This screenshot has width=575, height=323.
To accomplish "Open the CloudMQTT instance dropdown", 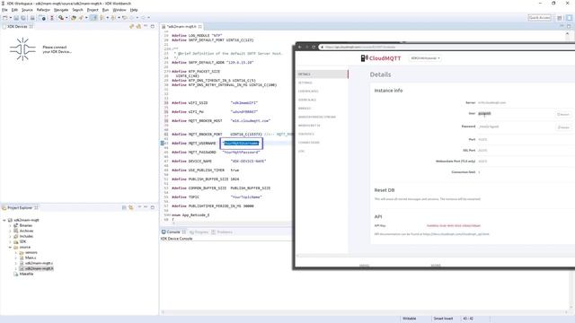I will (425, 58).
